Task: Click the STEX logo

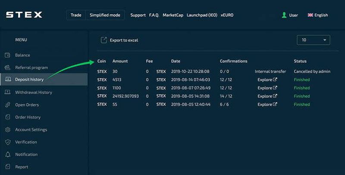Action: tap(24, 15)
